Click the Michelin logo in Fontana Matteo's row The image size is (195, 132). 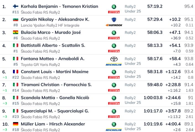[x=114, y=64]
